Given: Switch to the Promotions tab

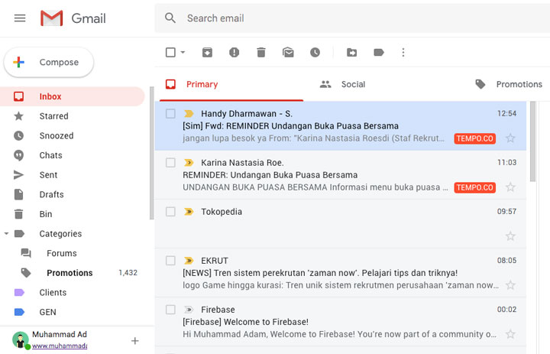Looking at the screenshot, I should click(509, 84).
